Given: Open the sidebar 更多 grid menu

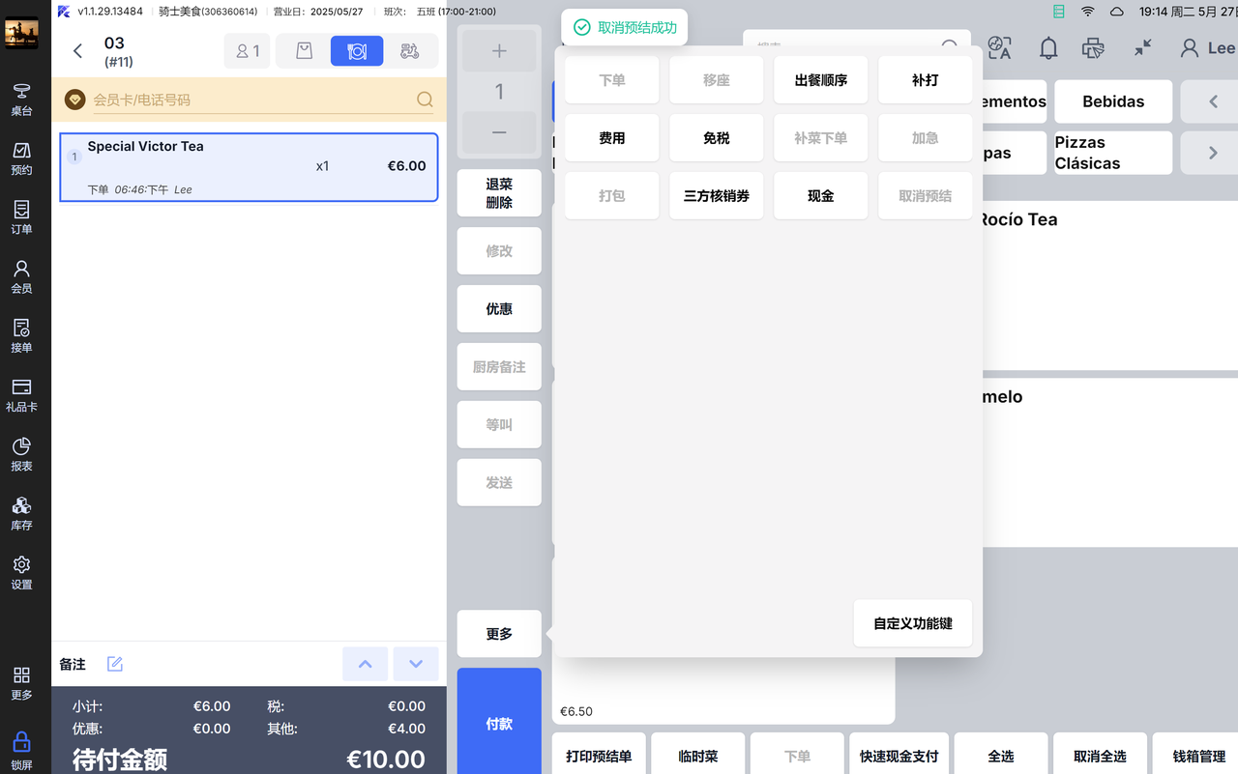Looking at the screenshot, I should tap(21, 683).
